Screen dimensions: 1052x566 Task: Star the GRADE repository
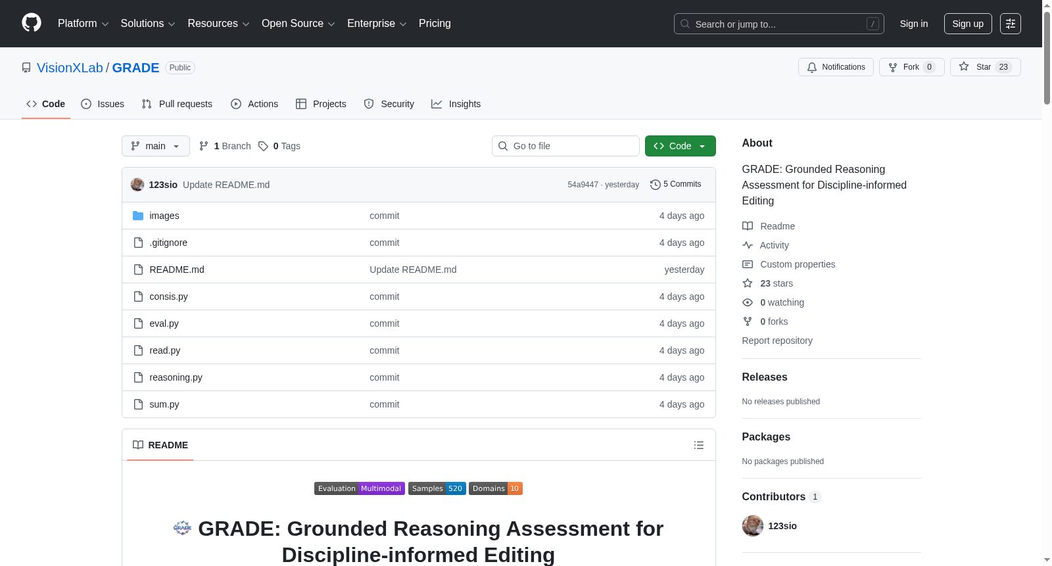[x=985, y=67]
